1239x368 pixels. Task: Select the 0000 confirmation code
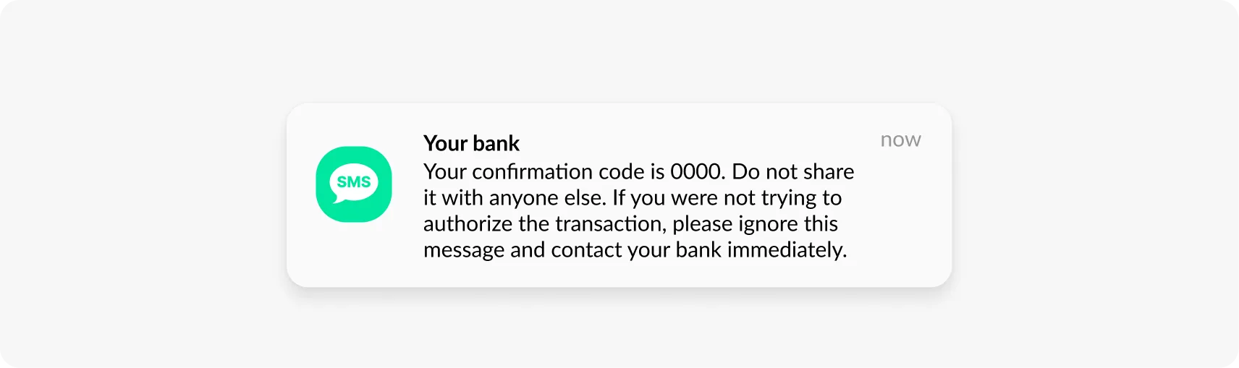click(x=696, y=172)
